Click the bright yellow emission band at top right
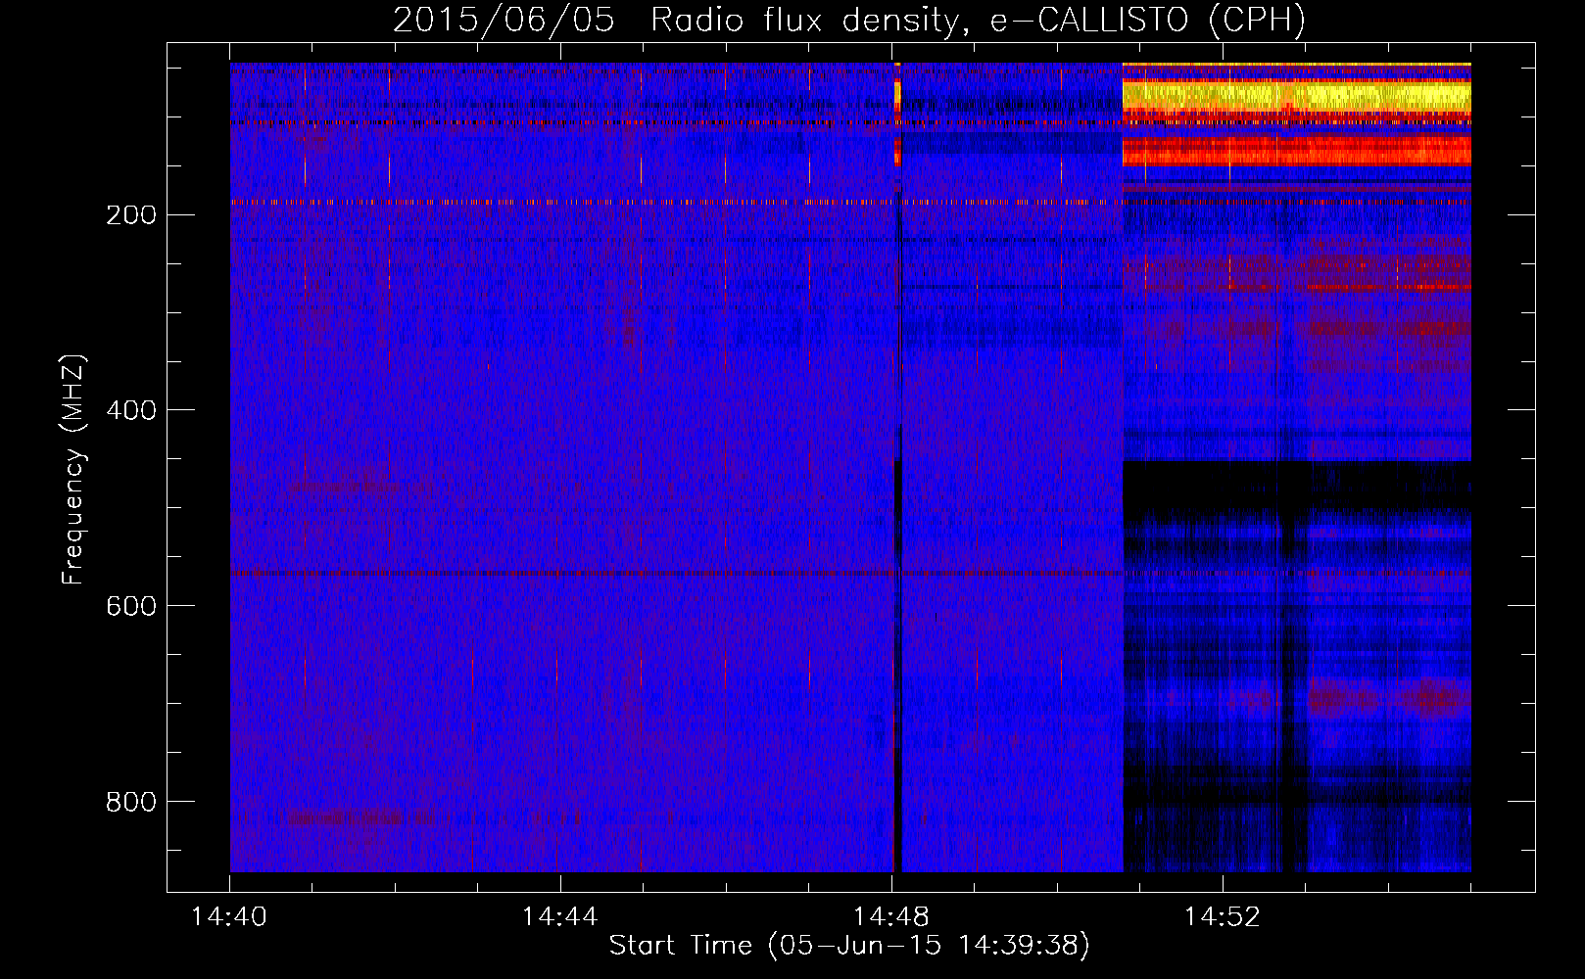1585x979 pixels. pos(1296,95)
